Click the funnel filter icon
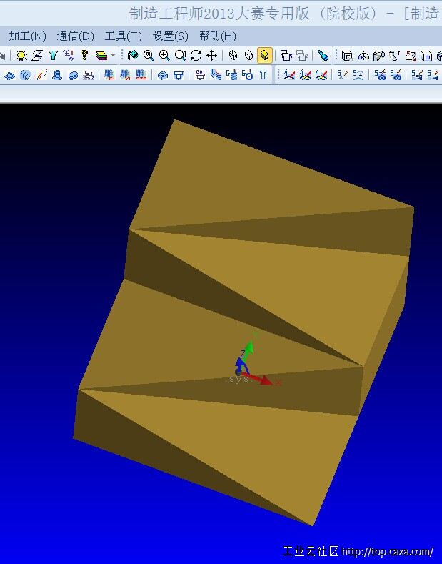The height and width of the screenshot is (564, 442). click(x=52, y=56)
